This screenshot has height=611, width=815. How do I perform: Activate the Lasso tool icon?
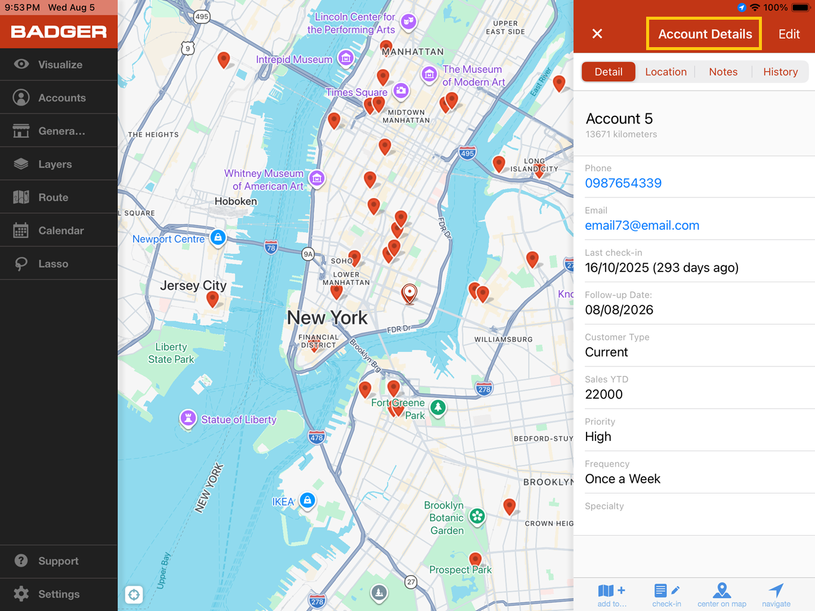21,264
